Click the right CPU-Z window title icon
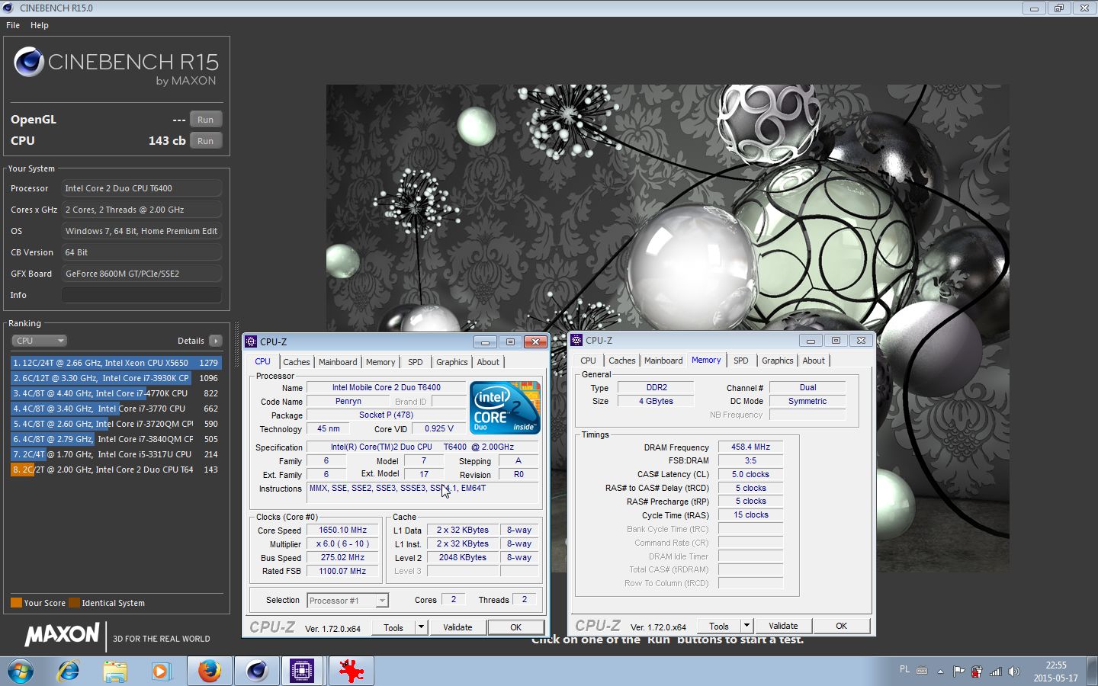Viewport: 1098px width, 686px height. click(577, 340)
